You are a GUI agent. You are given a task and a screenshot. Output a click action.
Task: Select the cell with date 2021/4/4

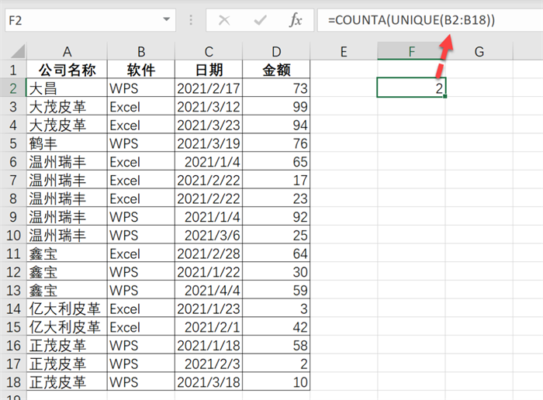pos(209,291)
